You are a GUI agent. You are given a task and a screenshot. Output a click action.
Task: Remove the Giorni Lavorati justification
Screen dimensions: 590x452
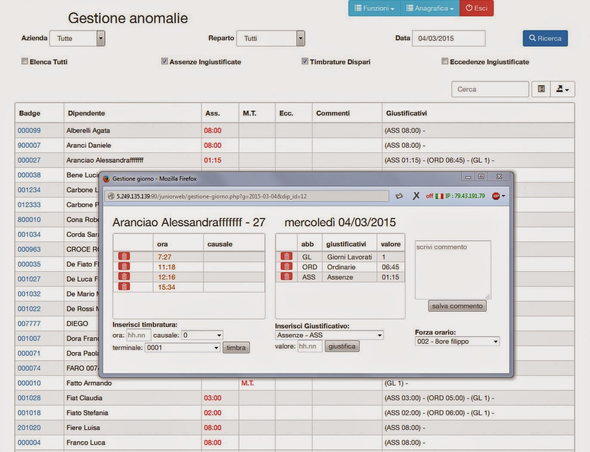coord(286,257)
